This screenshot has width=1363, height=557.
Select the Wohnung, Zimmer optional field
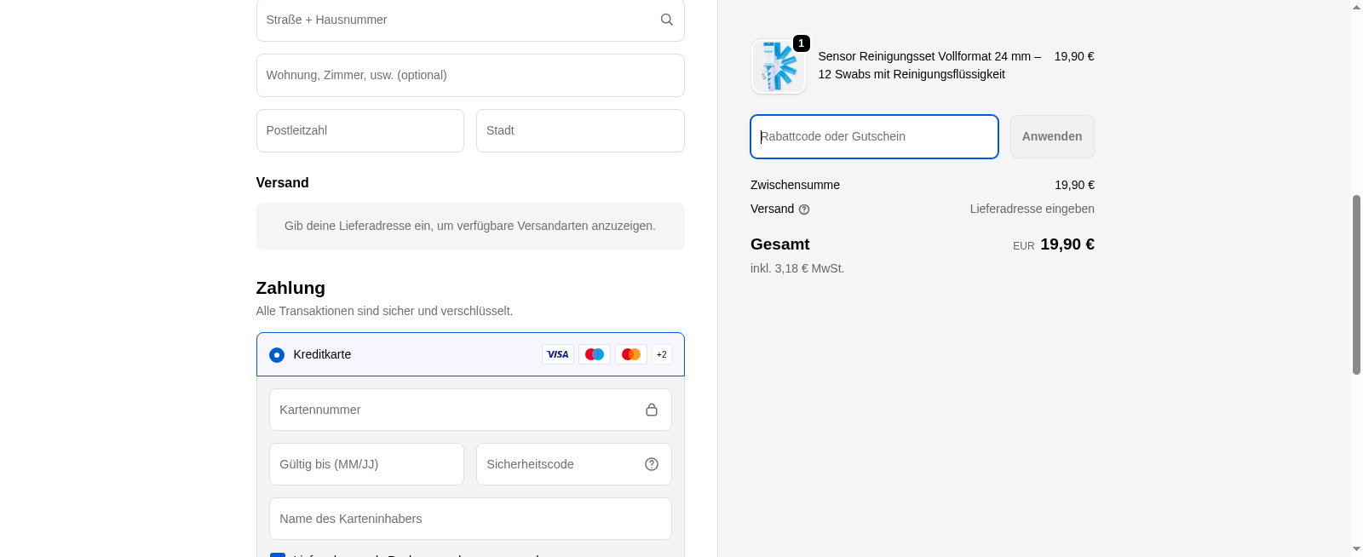pyautogui.click(x=470, y=75)
